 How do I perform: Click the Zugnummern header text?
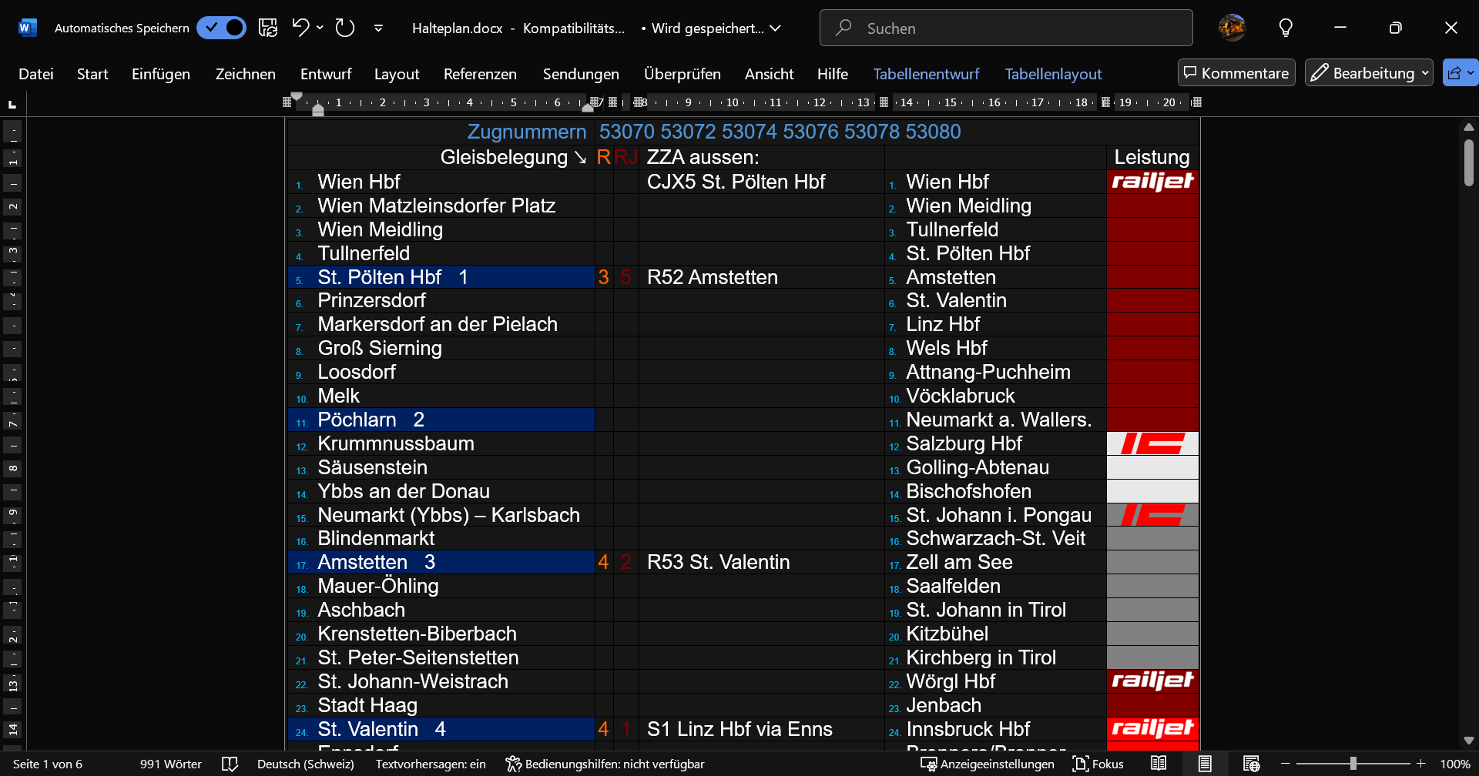pyautogui.click(x=527, y=132)
